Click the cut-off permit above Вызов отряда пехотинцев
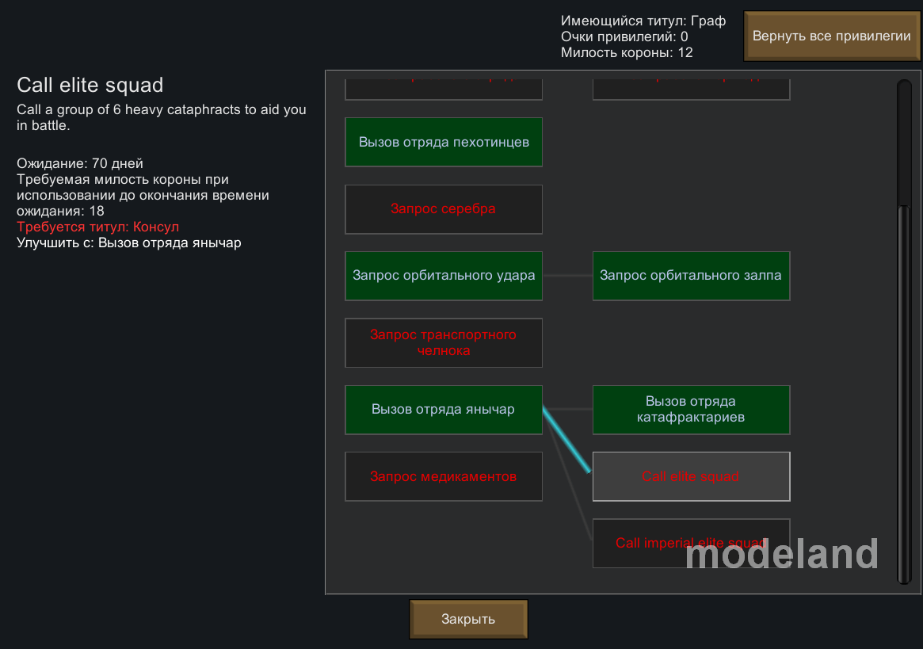Image resolution: width=923 pixels, height=649 pixels. pyautogui.click(x=444, y=88)
